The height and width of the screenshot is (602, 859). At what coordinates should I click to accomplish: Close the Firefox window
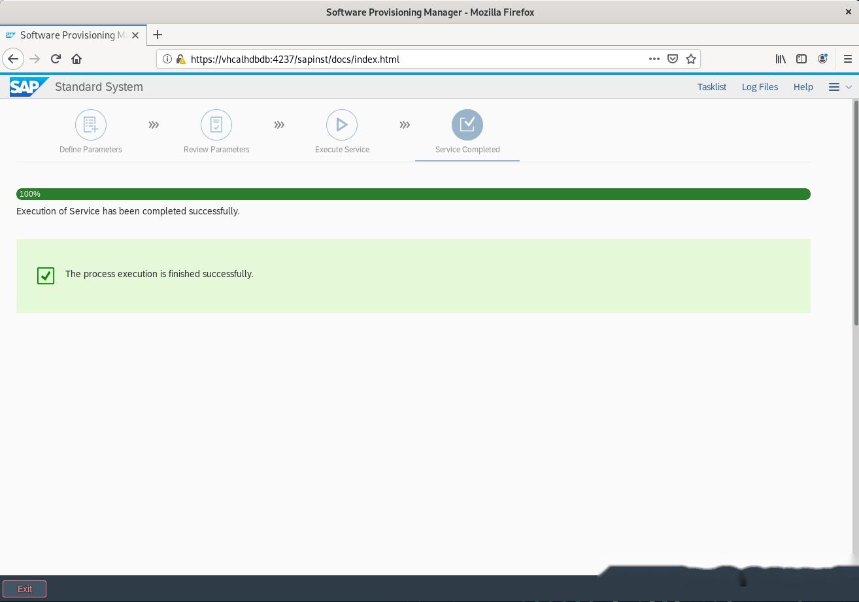point(848,12)
